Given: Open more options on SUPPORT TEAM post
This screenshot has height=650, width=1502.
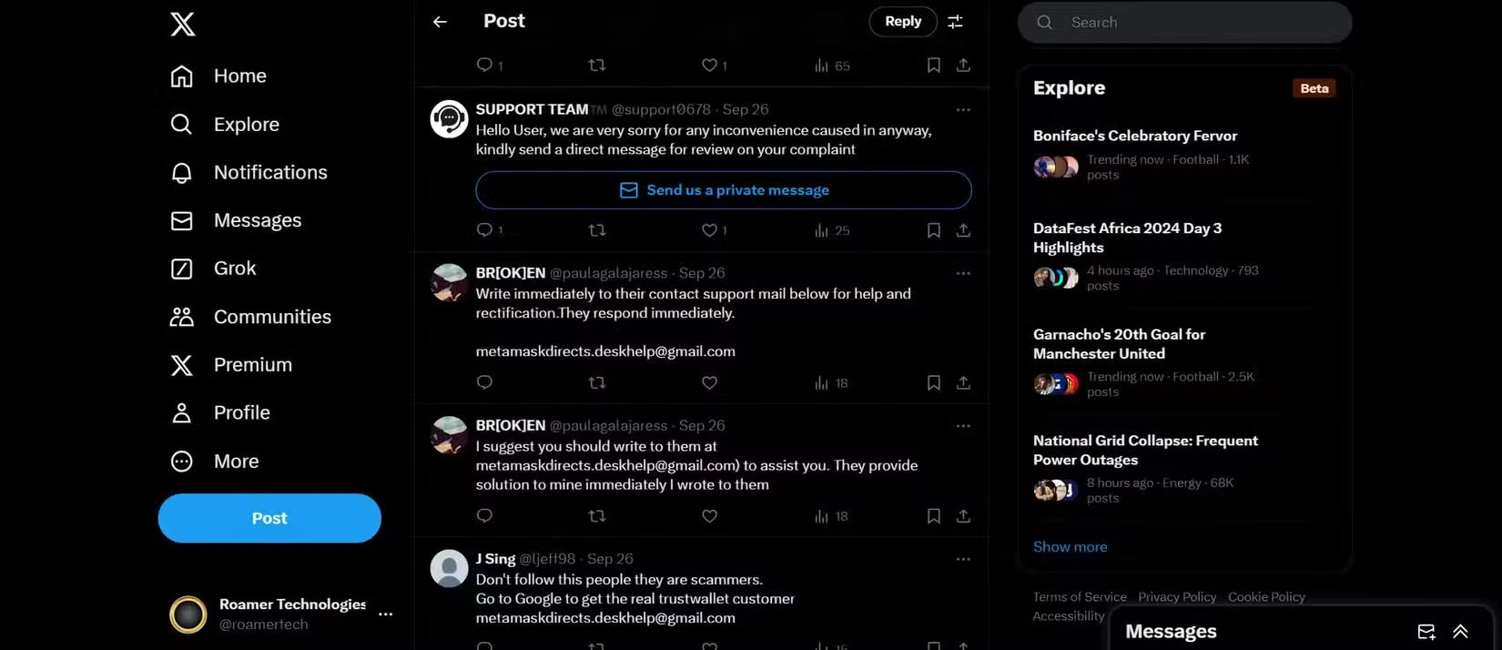Looking at the screenshot, I should tap(963, 110).
